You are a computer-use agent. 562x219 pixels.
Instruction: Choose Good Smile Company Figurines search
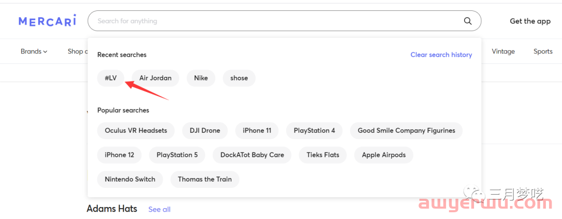[406, 130]
